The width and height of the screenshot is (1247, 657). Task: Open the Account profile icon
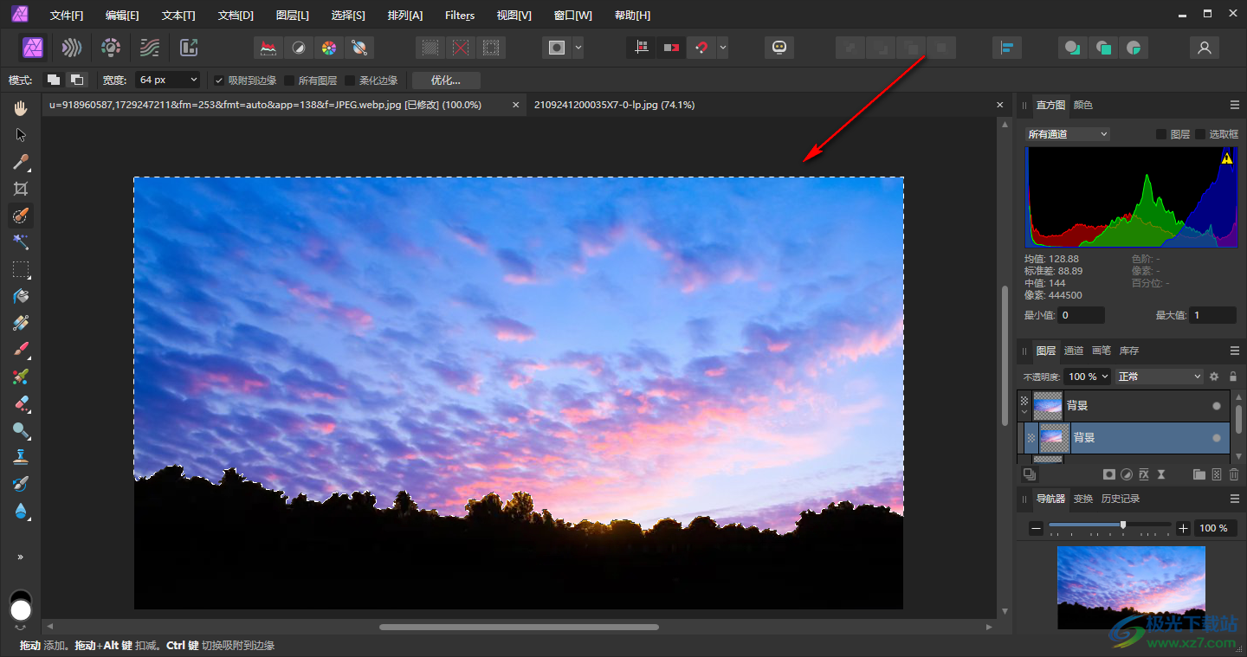click(x=1204, y=48)
